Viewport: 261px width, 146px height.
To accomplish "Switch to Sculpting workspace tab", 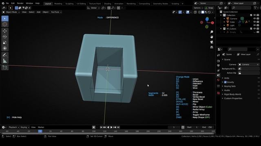I will tap(69, 4).
